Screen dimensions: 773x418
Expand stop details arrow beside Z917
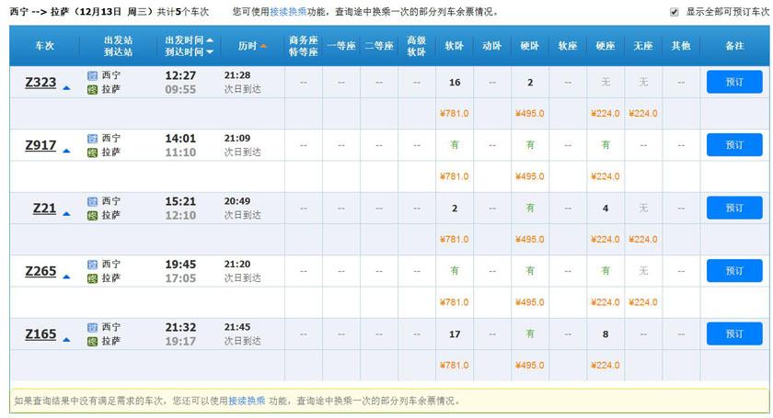(x=66, y=152)
